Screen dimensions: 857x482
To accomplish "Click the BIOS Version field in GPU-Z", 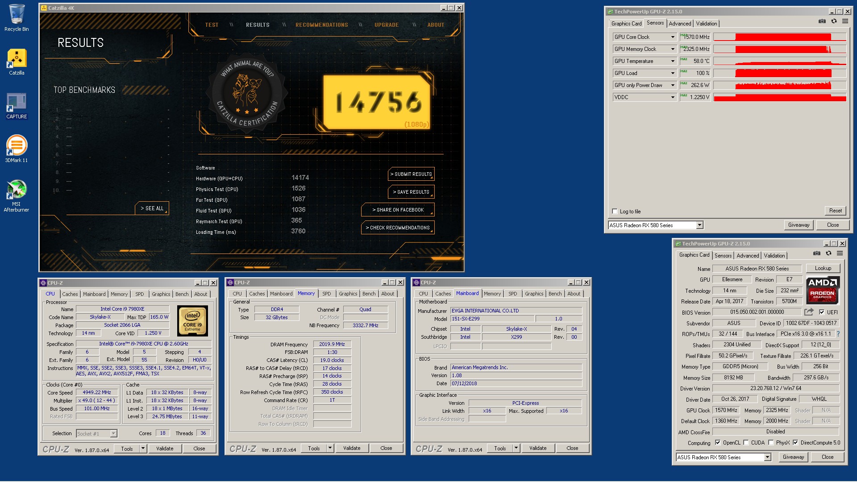I will [x=757, y=312].
